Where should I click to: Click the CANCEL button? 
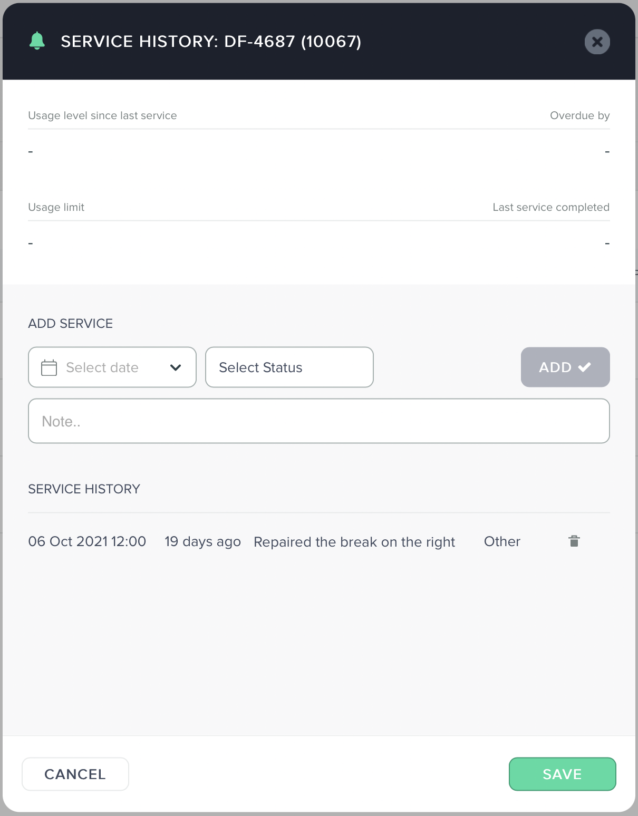pyautogui.click(x=75, y=774)
